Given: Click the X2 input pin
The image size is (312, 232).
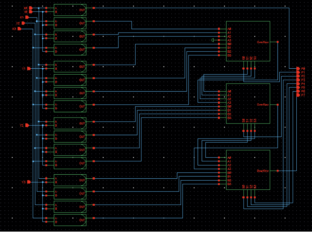Looking at the screenshot, I should (23, 23).
